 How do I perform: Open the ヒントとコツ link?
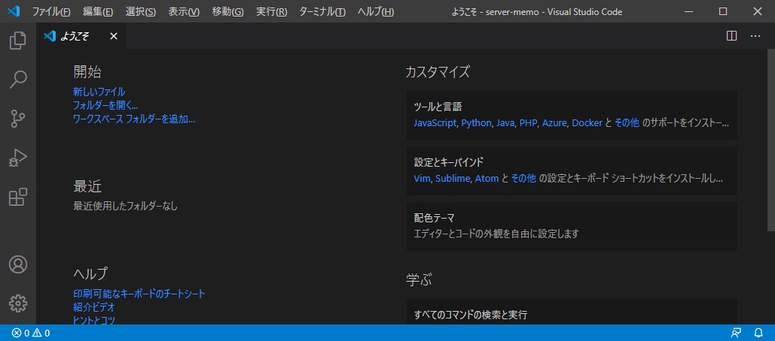[94, 320]
